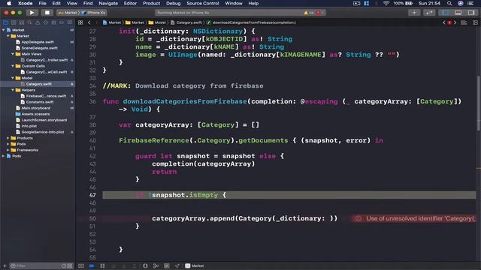
Task: Jump to next issue arrow
Action: pyautogui.click(x=455, y=22)
